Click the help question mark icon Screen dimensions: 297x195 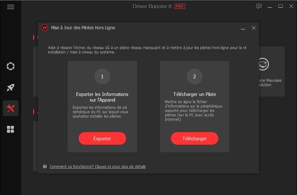45,166
